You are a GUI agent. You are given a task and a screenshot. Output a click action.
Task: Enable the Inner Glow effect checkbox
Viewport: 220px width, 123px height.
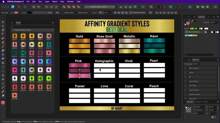188,86
